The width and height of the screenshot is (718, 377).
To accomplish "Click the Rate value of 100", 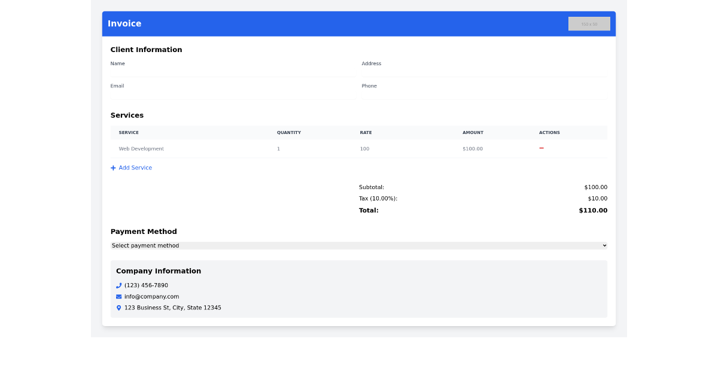I will [x=364, y=148].
